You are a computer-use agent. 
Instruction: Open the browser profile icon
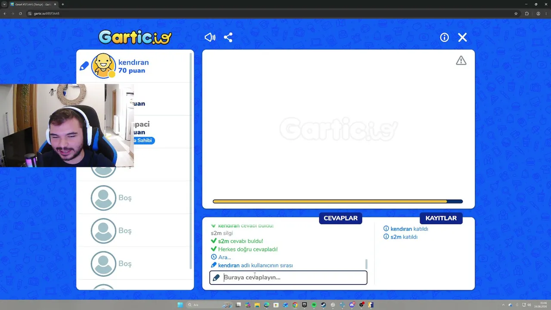tap(538, 13)
